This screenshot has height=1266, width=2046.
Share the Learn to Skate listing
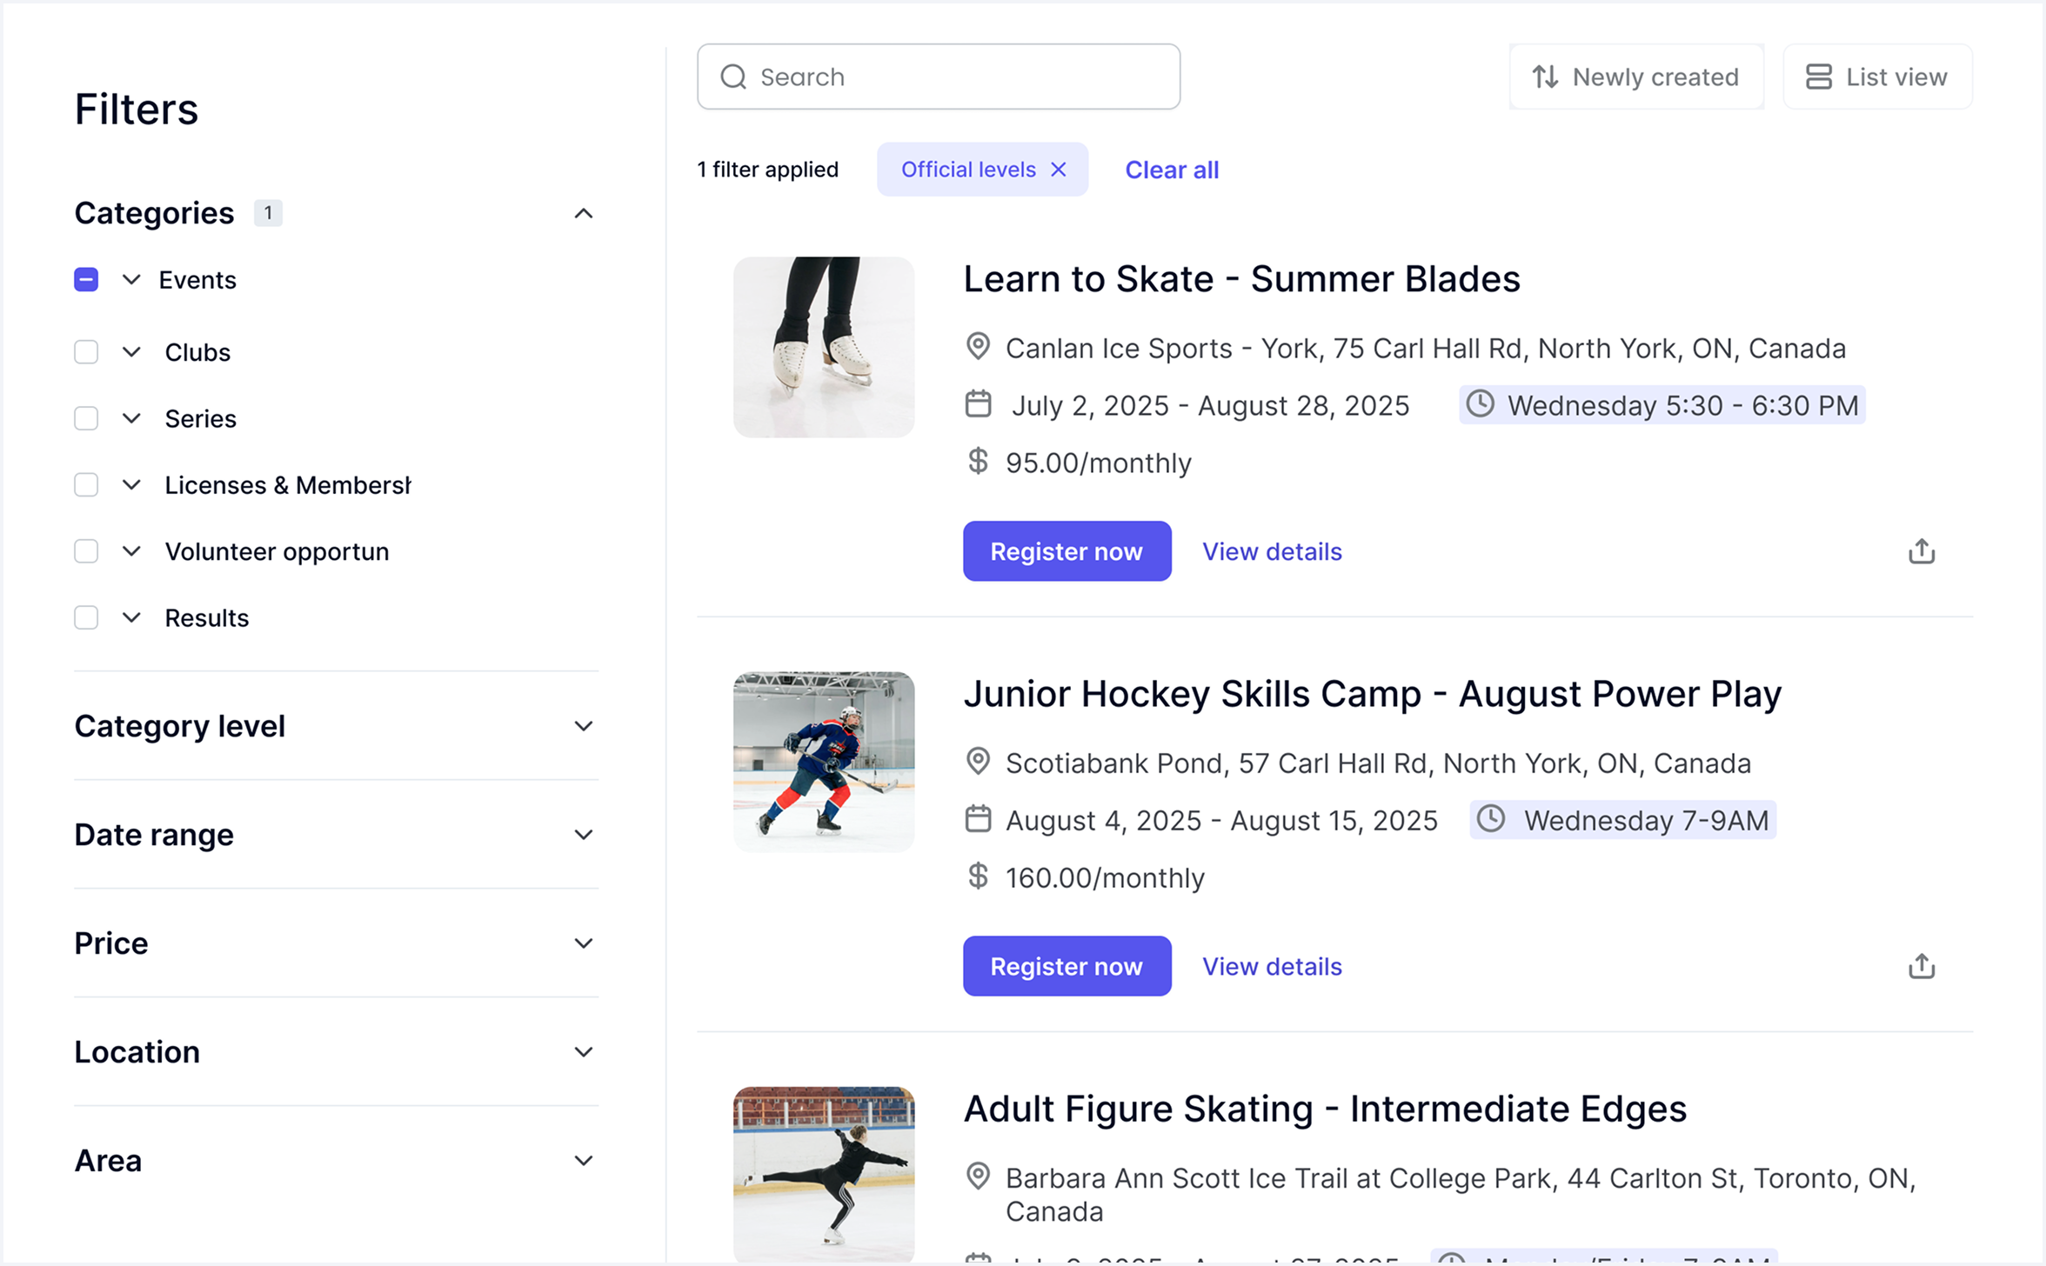pyautogui.click(x=1922, y=551)
